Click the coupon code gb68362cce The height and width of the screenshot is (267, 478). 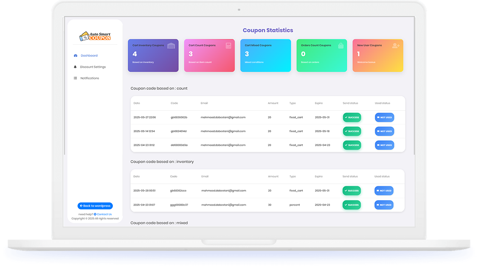178,191
